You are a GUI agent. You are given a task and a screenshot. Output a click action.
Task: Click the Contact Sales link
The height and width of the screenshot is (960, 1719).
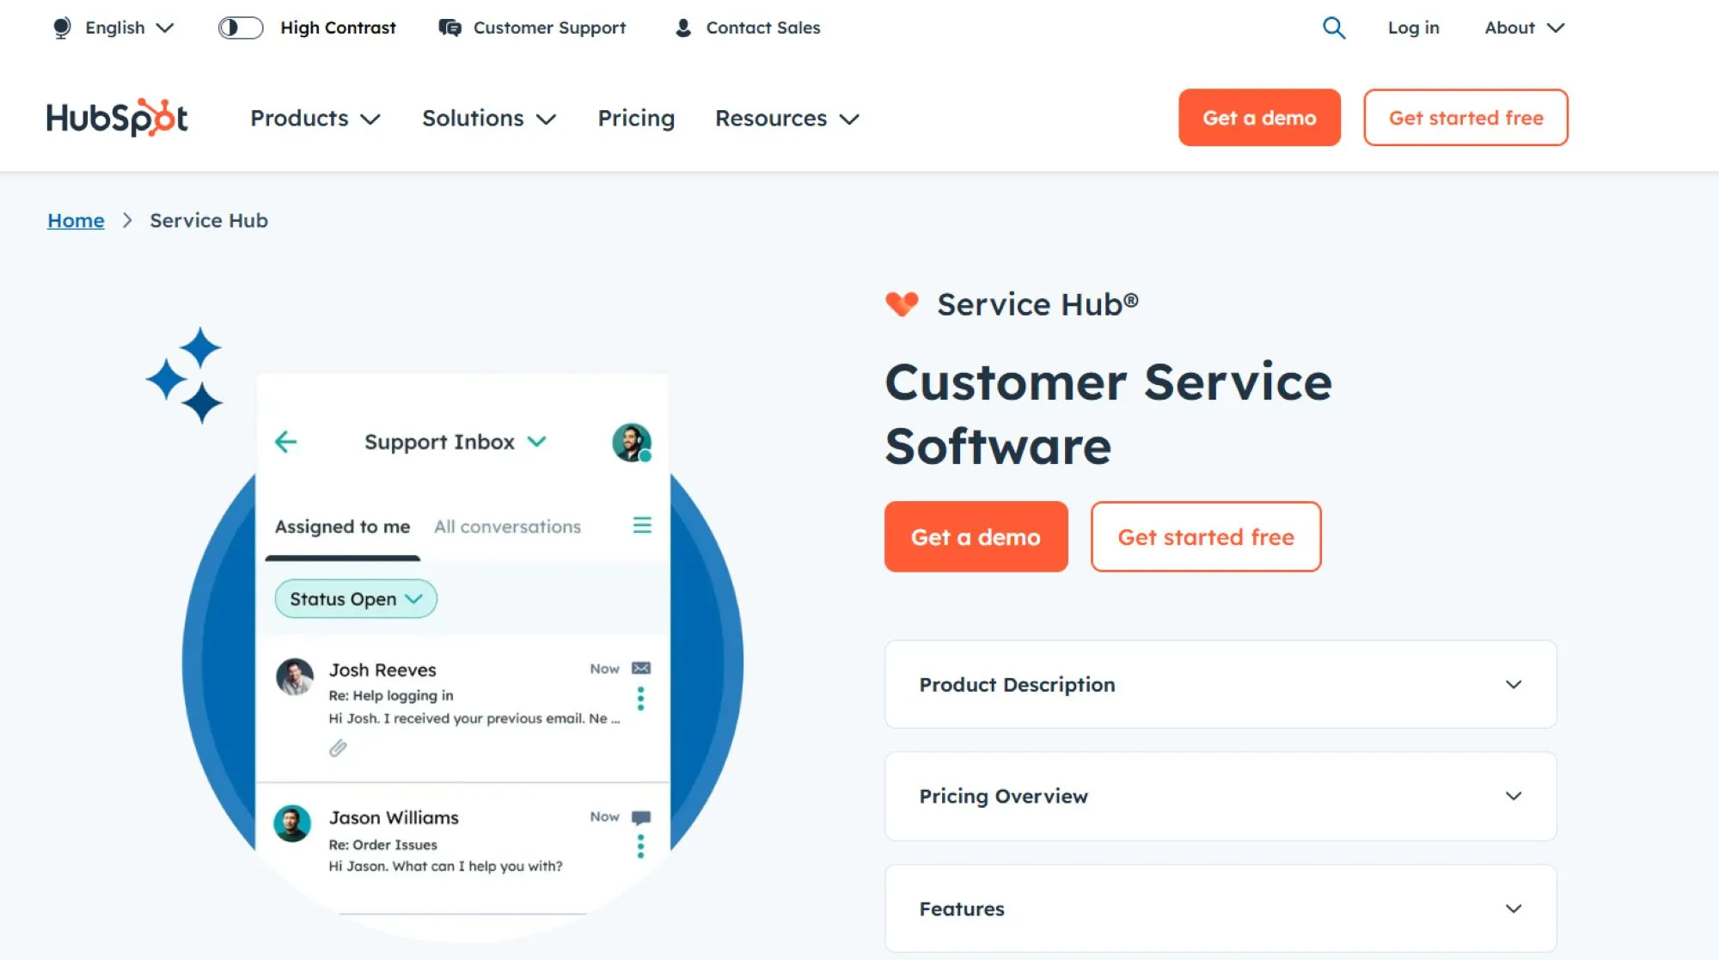click(763, 28)
